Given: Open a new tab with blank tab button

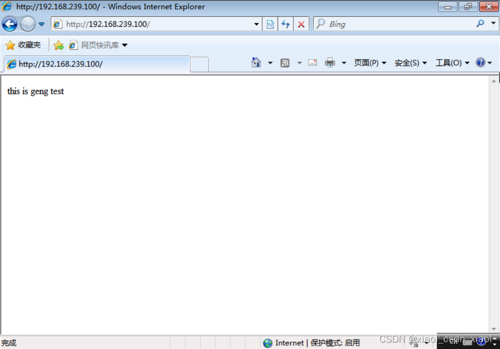Looking at the screenshot, I should click(x=199, y=64).
